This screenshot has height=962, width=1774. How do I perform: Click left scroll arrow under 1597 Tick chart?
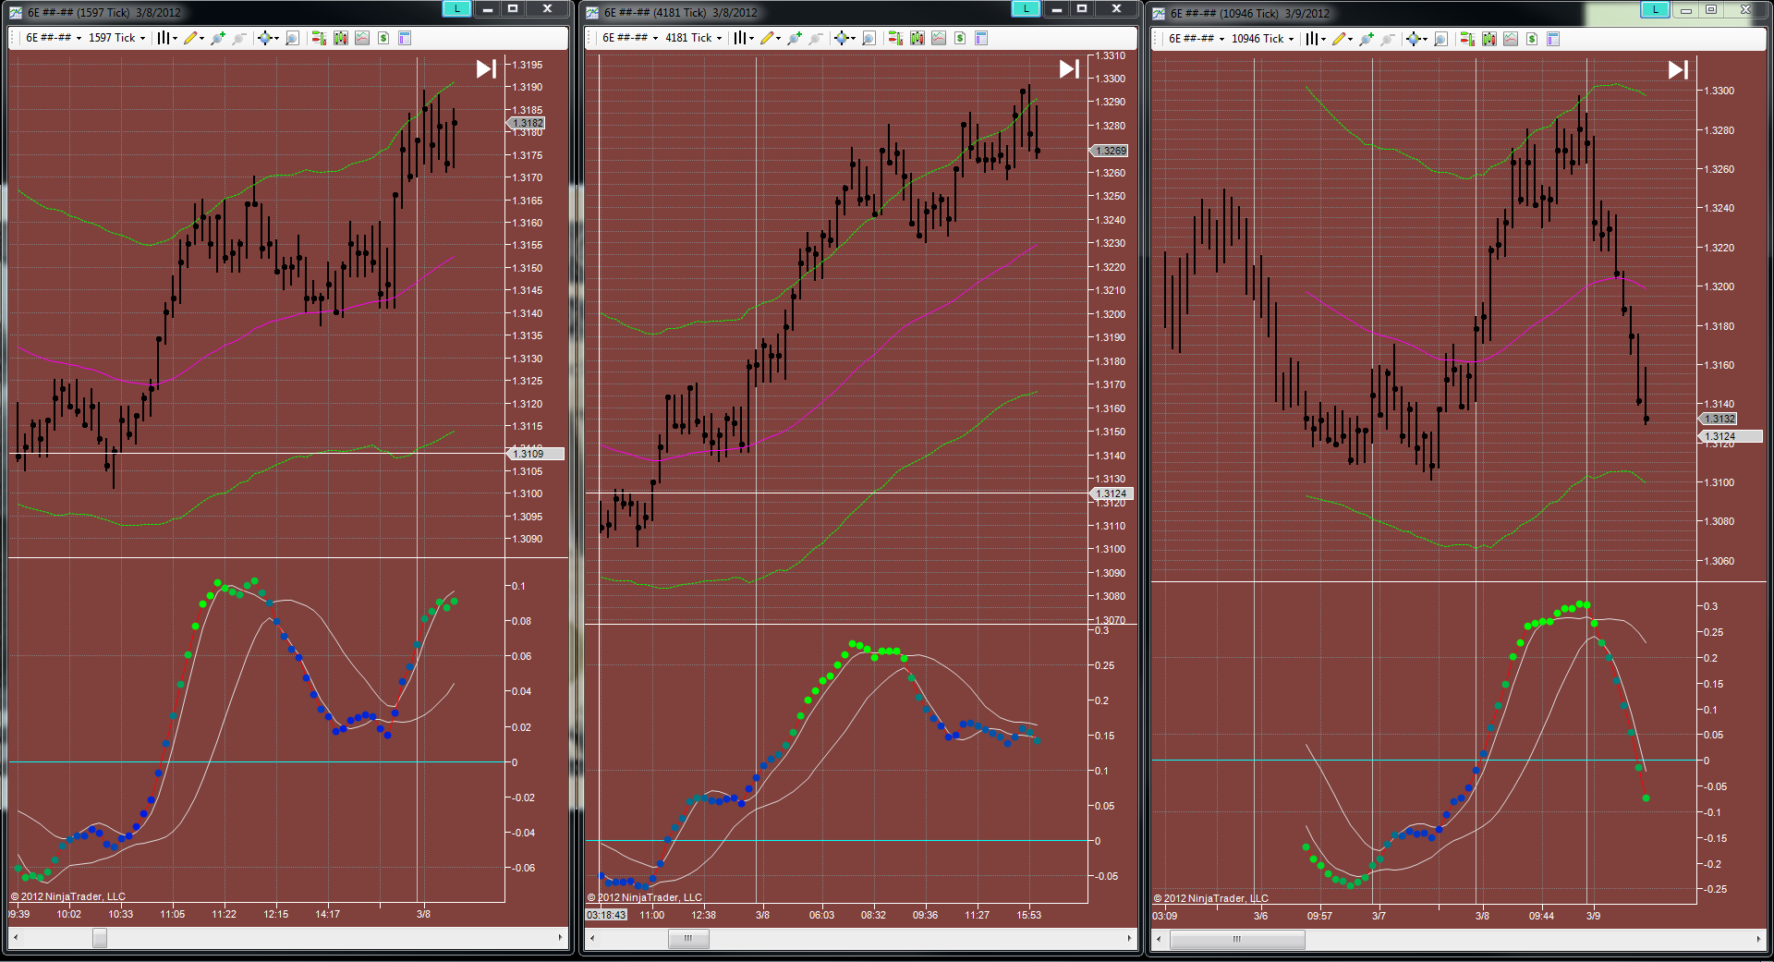pyautogui.click(x=16, y=938)
